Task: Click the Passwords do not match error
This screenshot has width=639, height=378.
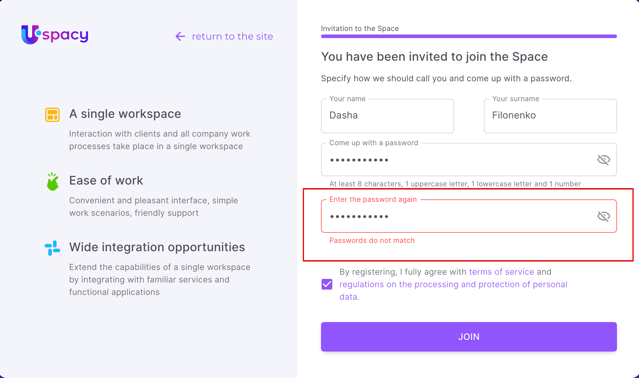Action: (x=372, y=240)
